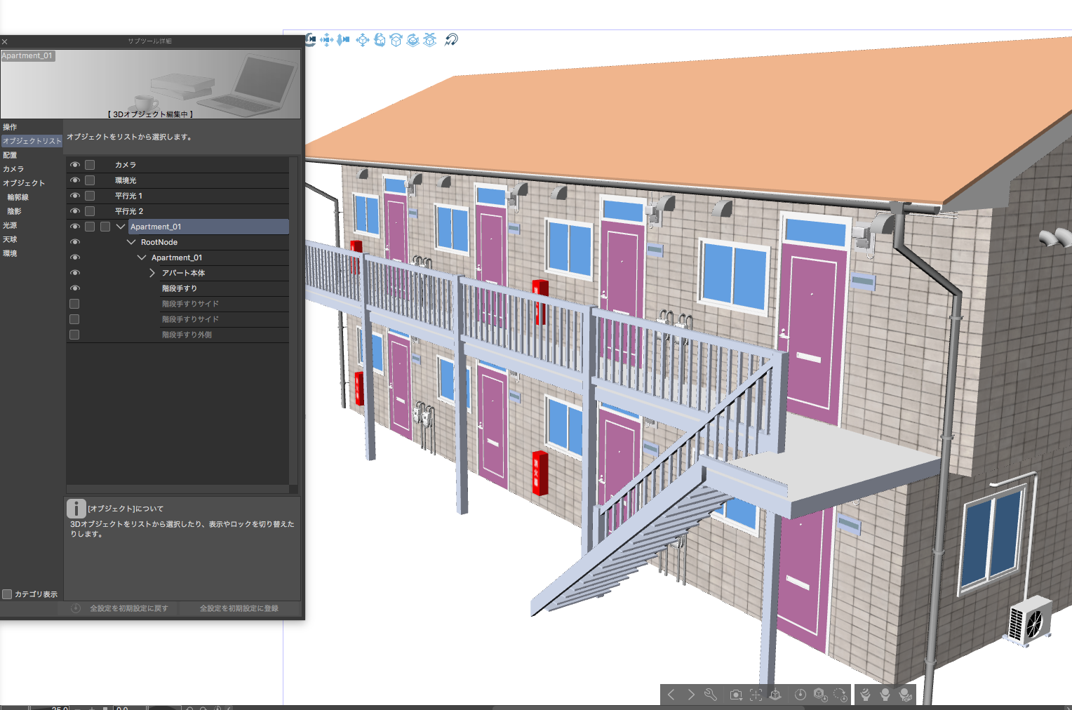Select the camera rotation tool in the top toolbar
Viewport: 1072px width, 710px height.
click(312, 40)
